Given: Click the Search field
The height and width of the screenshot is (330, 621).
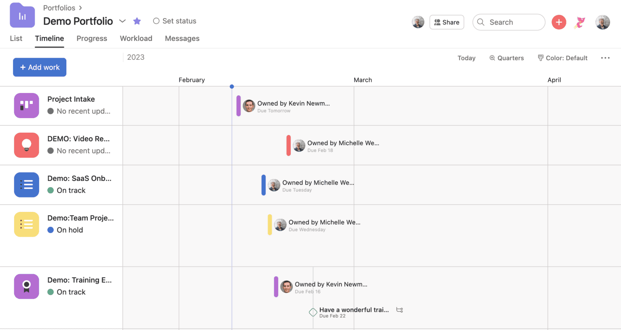Looking at the screenshot, I should point(509,22).
